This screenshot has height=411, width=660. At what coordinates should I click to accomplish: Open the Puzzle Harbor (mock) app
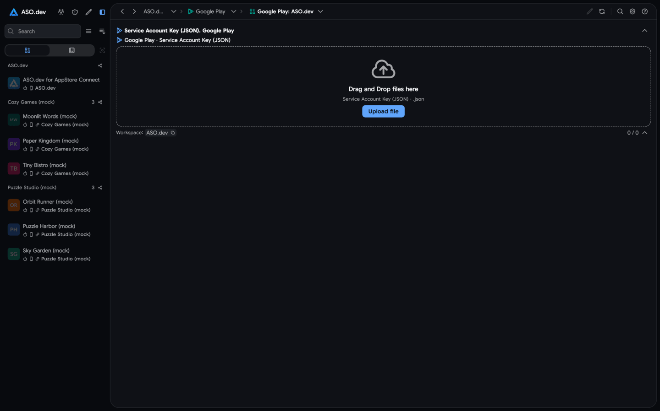tap(55, 230)
